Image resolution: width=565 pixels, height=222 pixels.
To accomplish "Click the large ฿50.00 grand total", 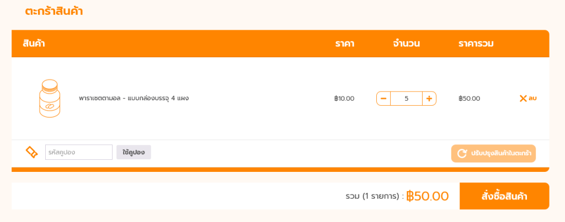I will pos(428,197).
